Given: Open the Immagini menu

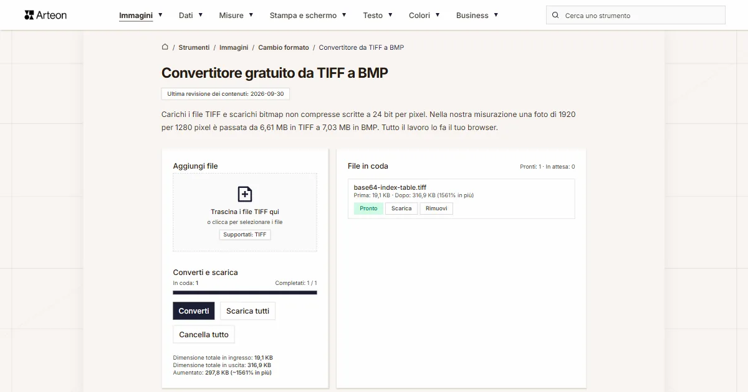Looking at the screenshot, I should [136, 15].
